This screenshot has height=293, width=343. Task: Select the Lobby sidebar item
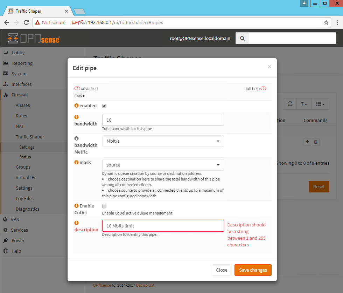point(18,53)
